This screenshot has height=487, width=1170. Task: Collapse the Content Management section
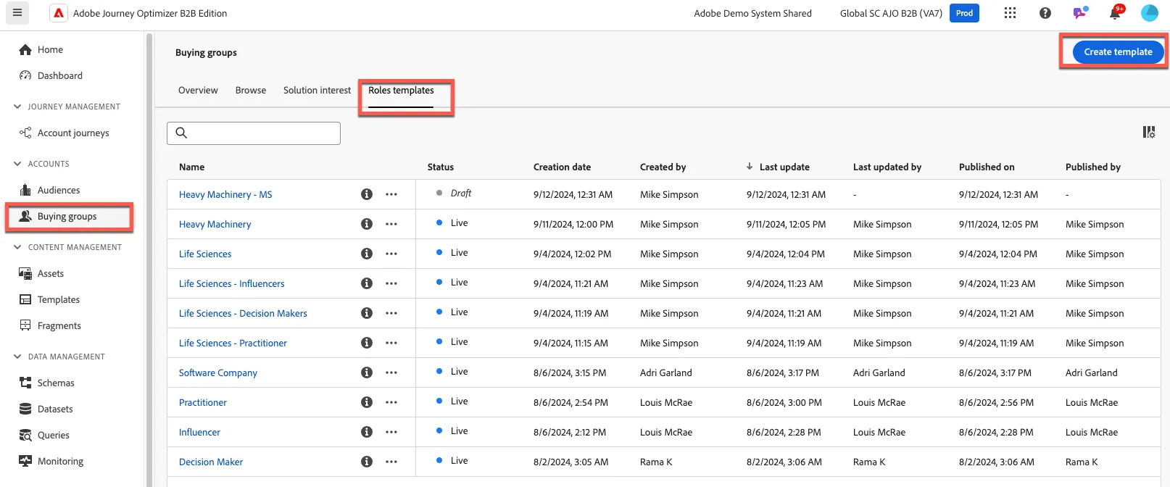pos(17,247)
